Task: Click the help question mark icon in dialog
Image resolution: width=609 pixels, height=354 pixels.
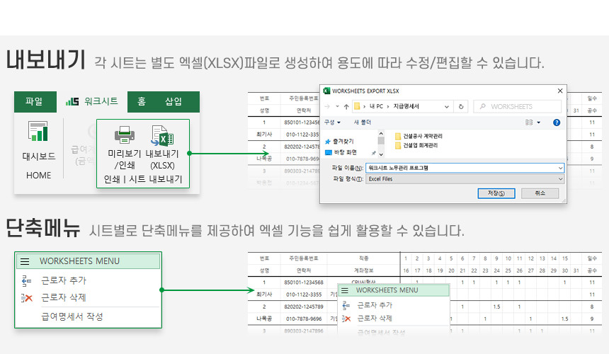Action: [x=556, y=122]
